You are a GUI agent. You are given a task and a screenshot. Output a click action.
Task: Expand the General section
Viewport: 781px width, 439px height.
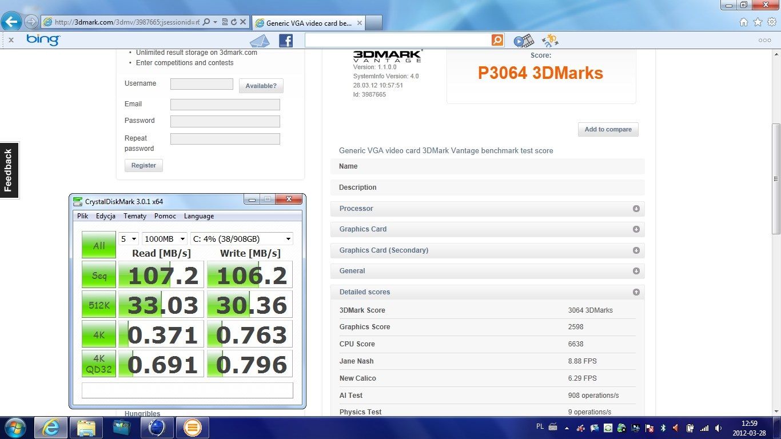coord(487,271)
